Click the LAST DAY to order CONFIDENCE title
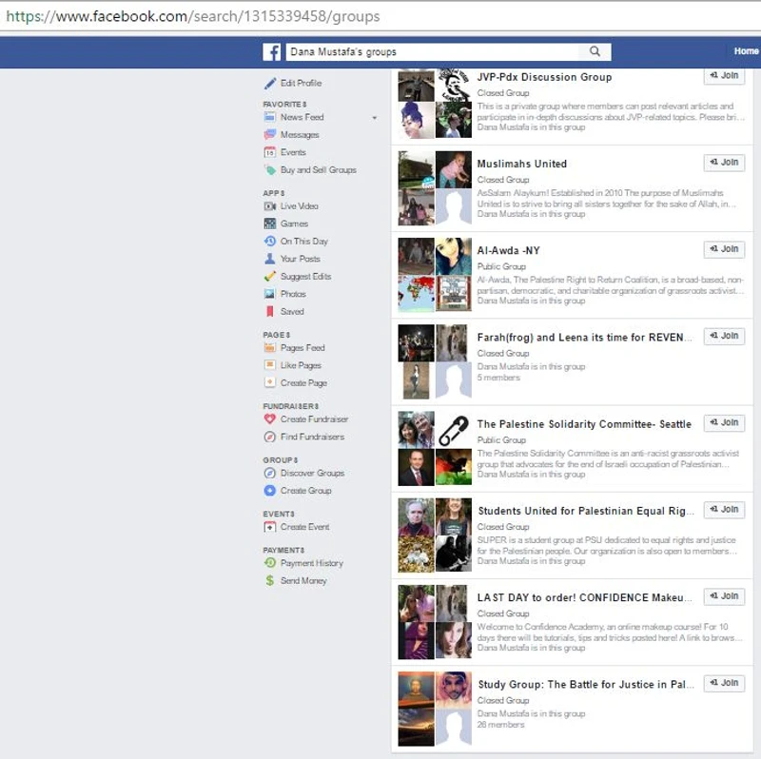761x759 pixels. 584,598
